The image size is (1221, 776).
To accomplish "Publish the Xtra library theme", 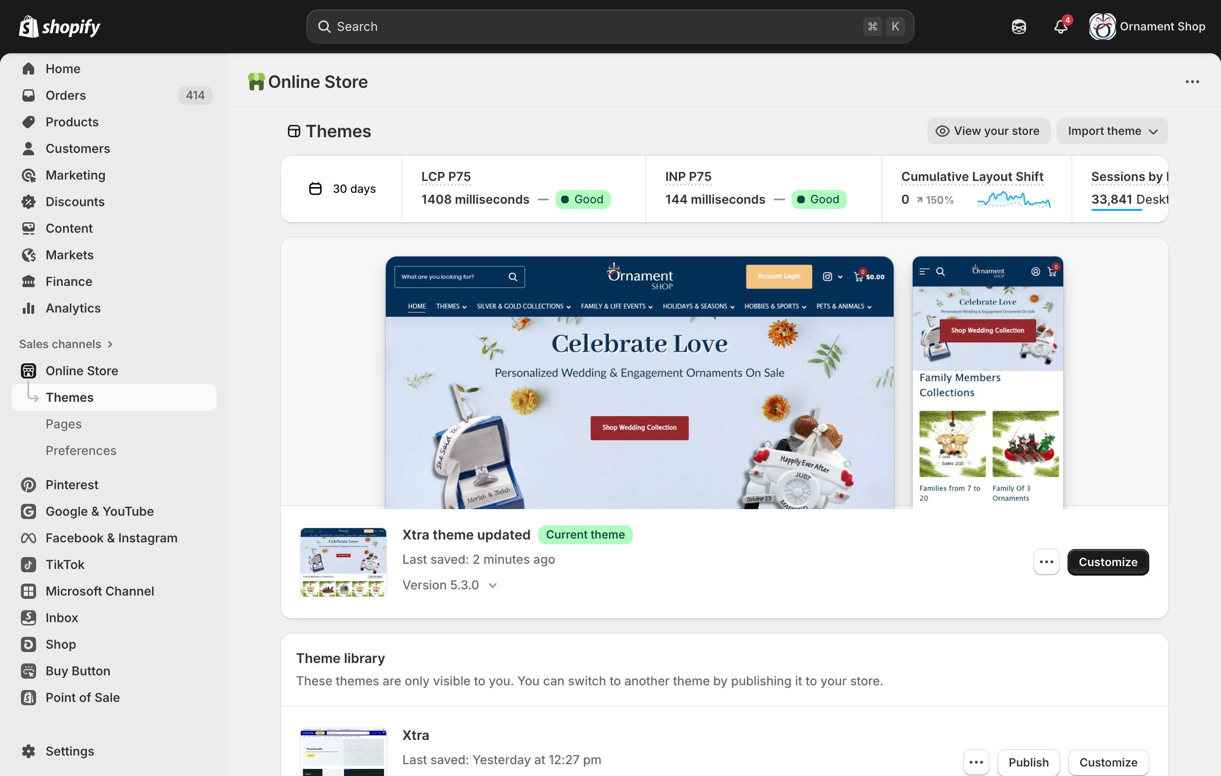I will coord(1028,762).
